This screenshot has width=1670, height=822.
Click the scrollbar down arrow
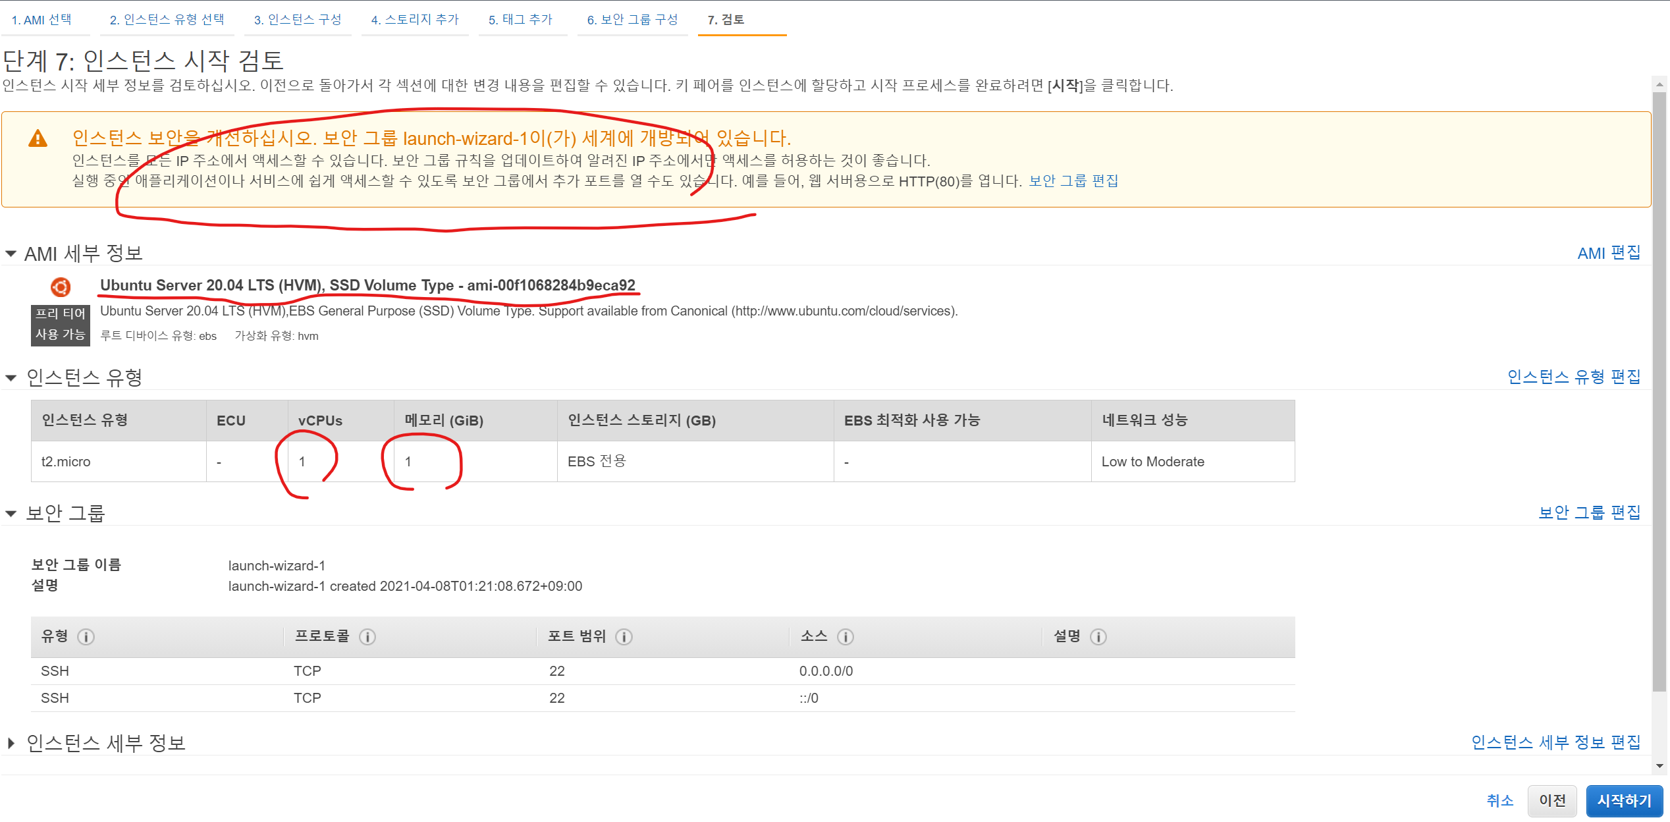[x=1659, y=766]
